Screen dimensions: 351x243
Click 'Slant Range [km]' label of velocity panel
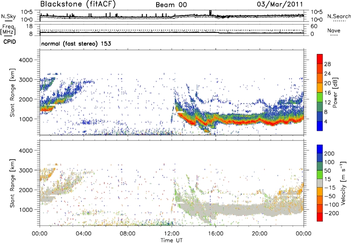12,183
